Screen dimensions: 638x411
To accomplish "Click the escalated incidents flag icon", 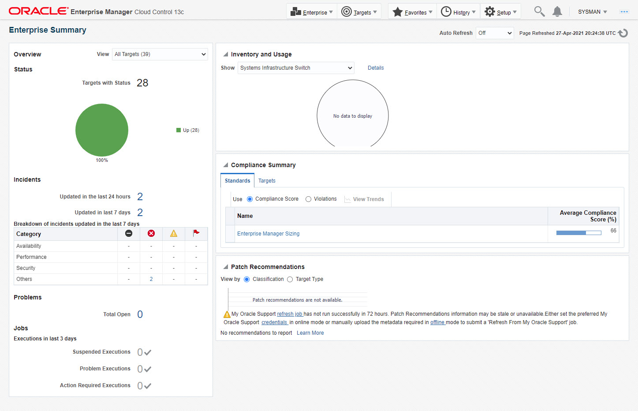I will tap(196, 233).
